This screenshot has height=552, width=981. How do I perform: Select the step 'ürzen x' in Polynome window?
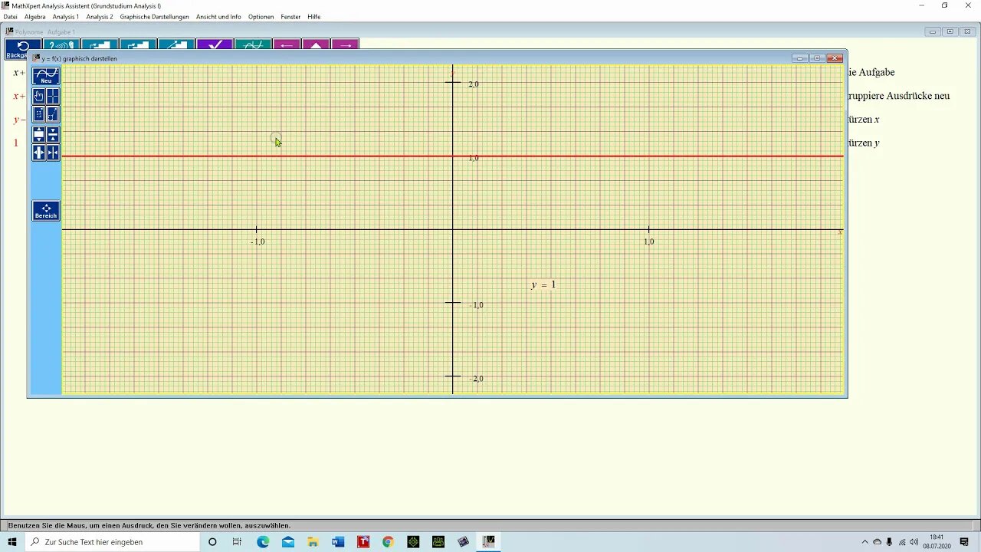[864, 120]
